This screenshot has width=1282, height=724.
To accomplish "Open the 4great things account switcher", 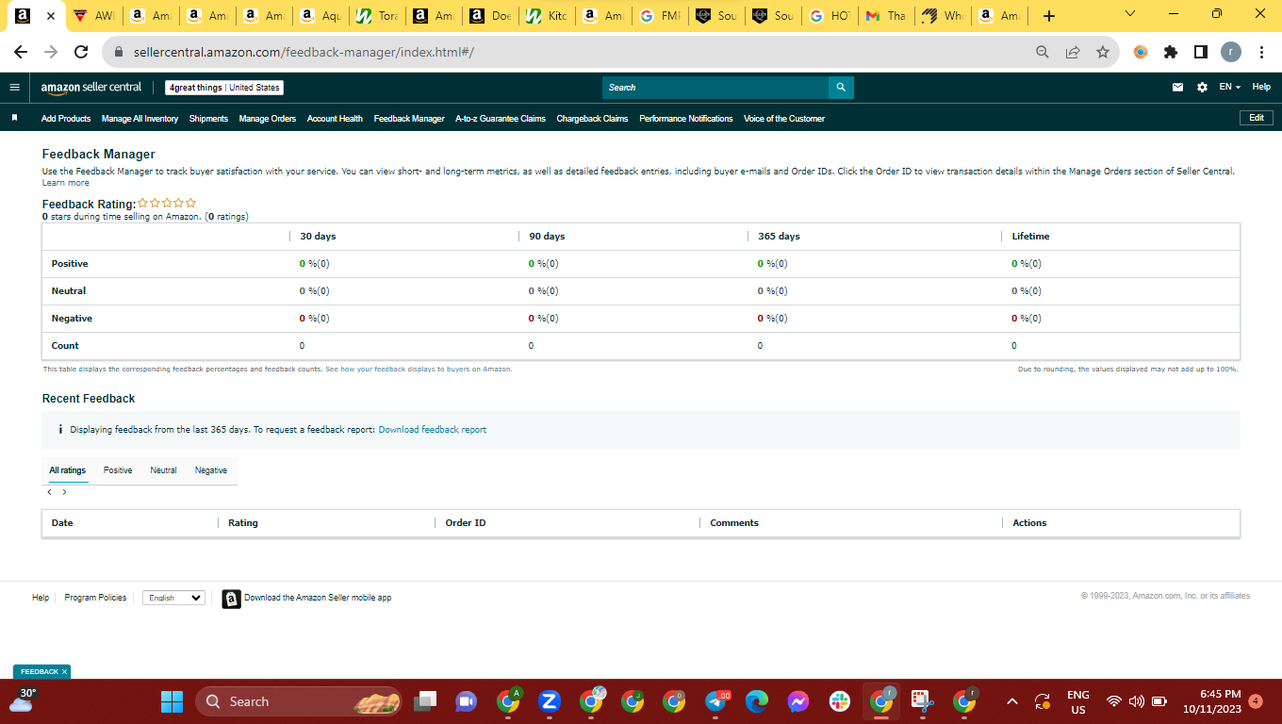I will [224, 88].
